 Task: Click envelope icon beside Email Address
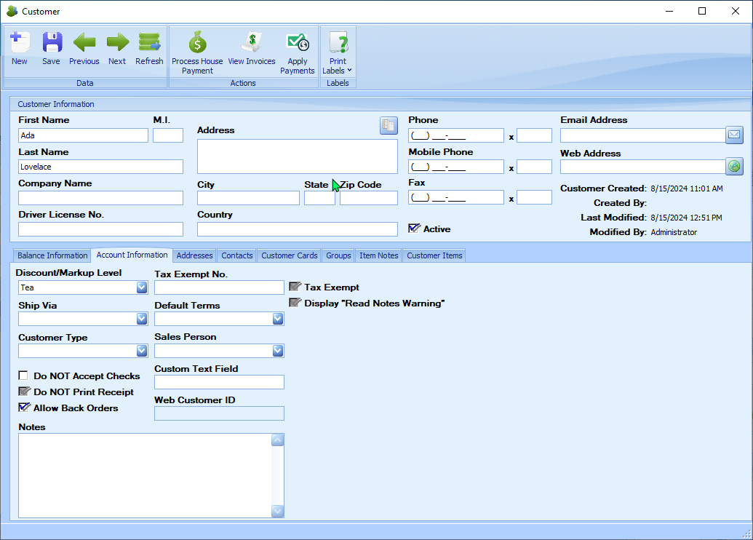pos(734,135)
